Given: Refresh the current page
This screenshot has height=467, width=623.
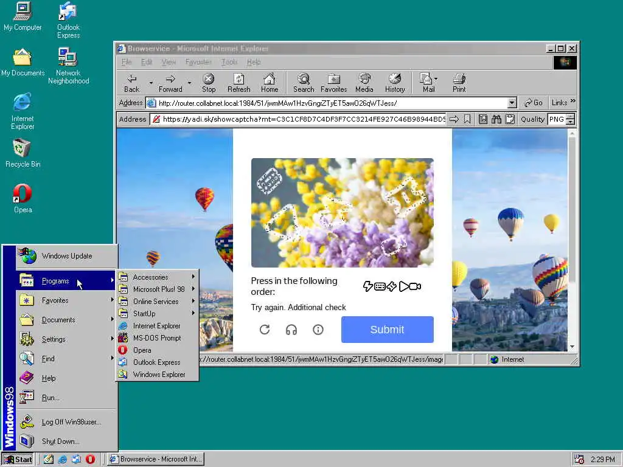Looking at the screenshot, I should pyautogui.click(x=238, y=83).
